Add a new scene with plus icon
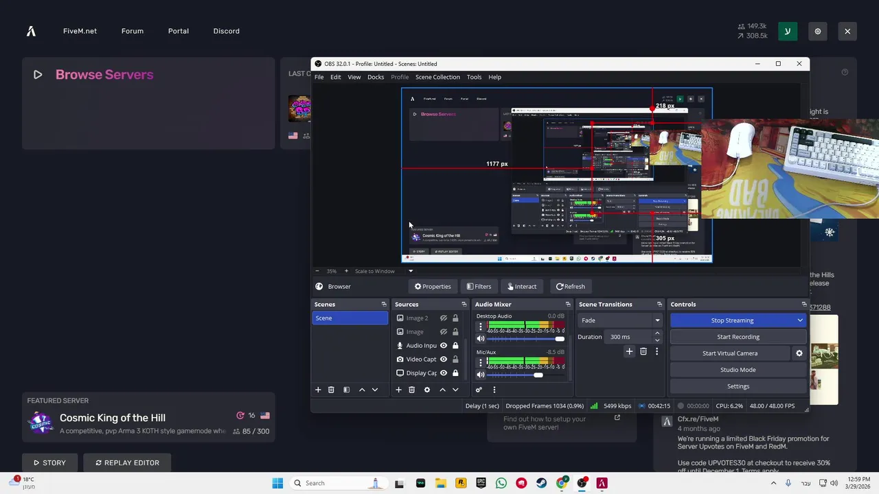 tap(318, 390)
